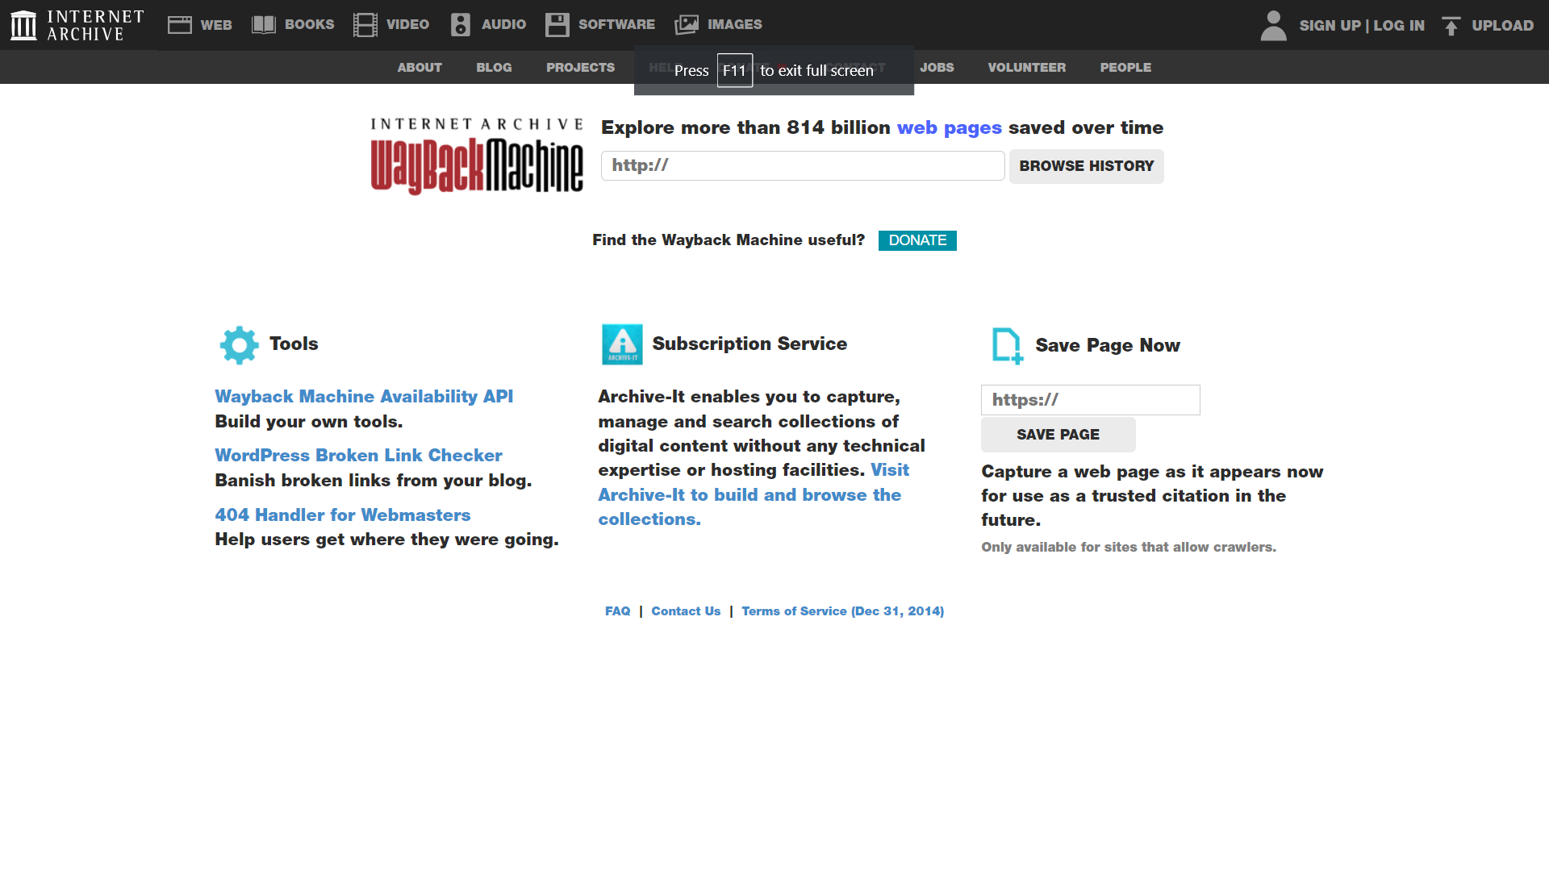Open the IMAGES section
Screen dimensions: 1549x871
pyautogui.click(x=735, y=25)
